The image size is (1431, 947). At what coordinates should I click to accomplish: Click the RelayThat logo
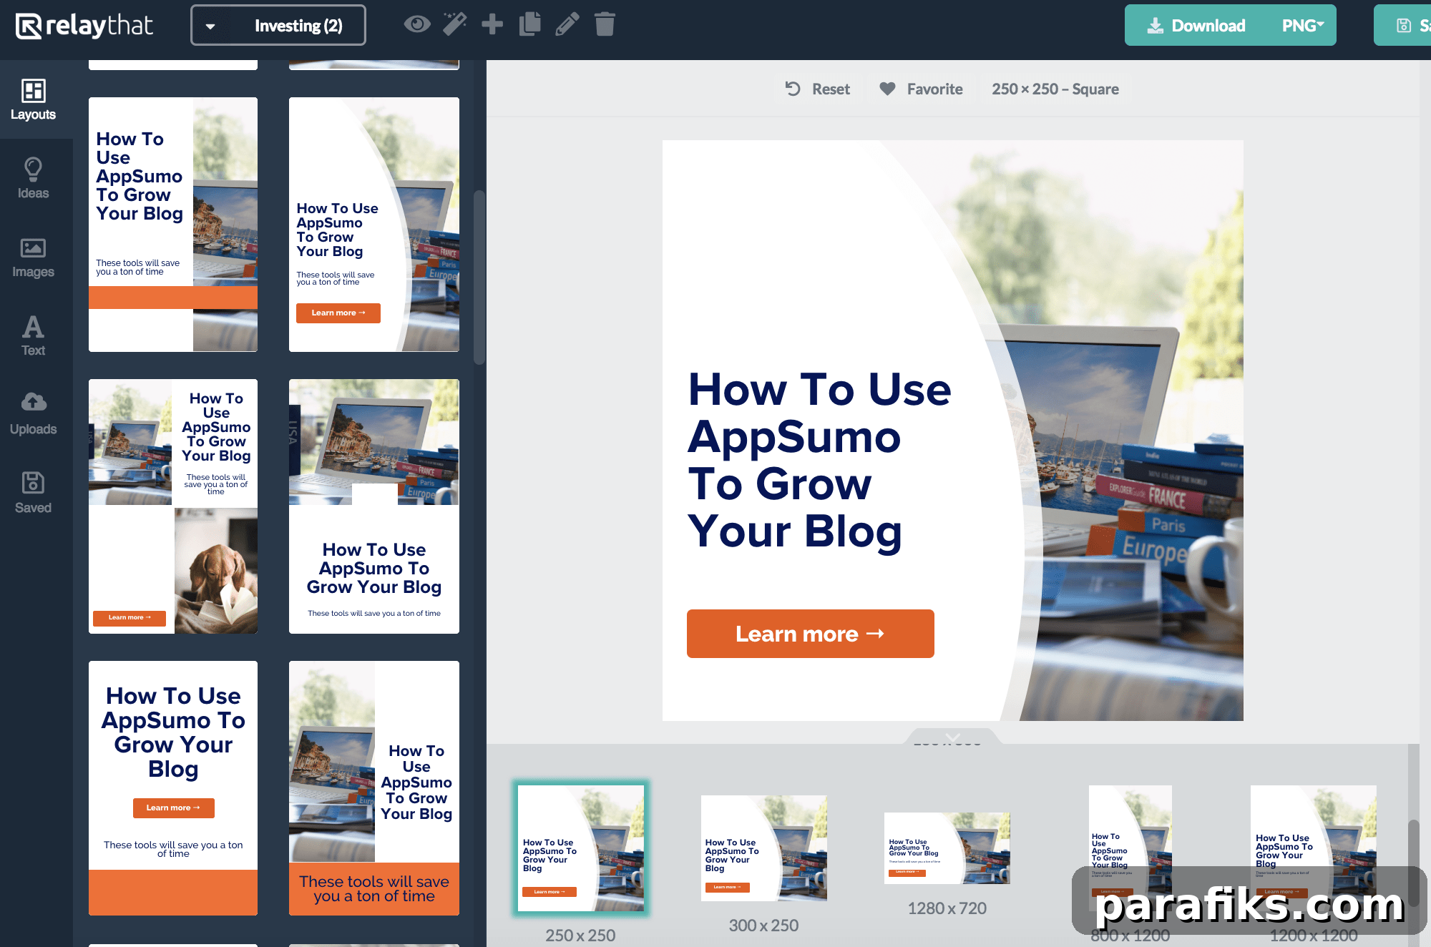pyautogui.click(x=84, y=26)
